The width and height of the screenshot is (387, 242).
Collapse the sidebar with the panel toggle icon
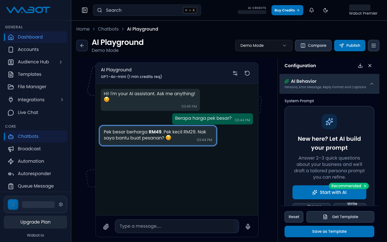(x=85, y=10)
